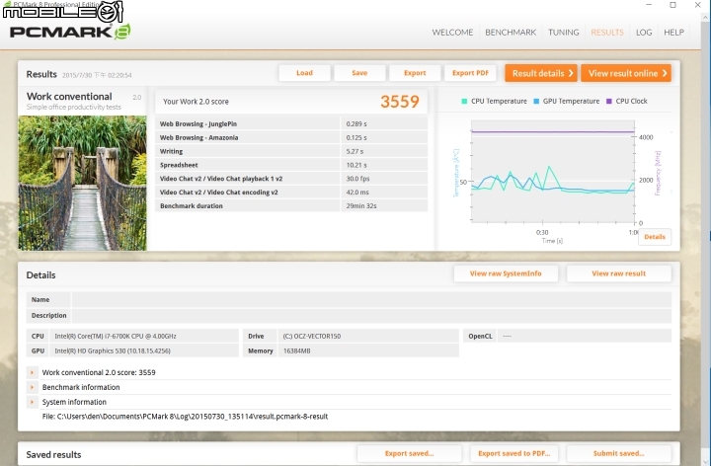Expand Work conventional 2.0 score section

[32, 372]
